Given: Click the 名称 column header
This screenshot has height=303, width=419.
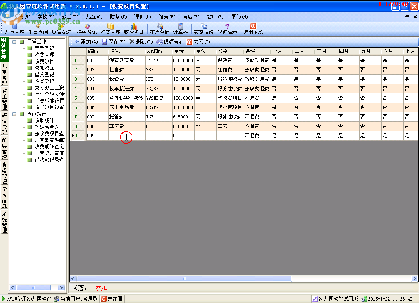Looking at the screenshot, I should 127,51.
